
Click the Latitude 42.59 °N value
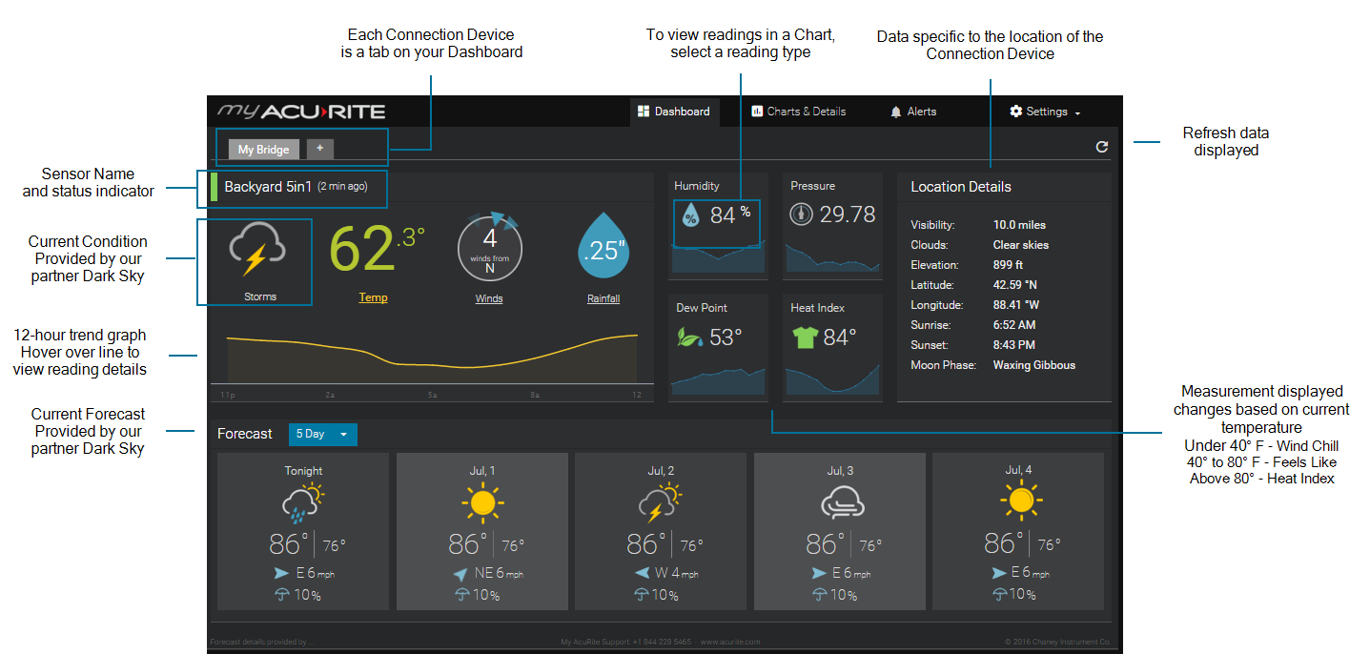[x=1015, y=285]
